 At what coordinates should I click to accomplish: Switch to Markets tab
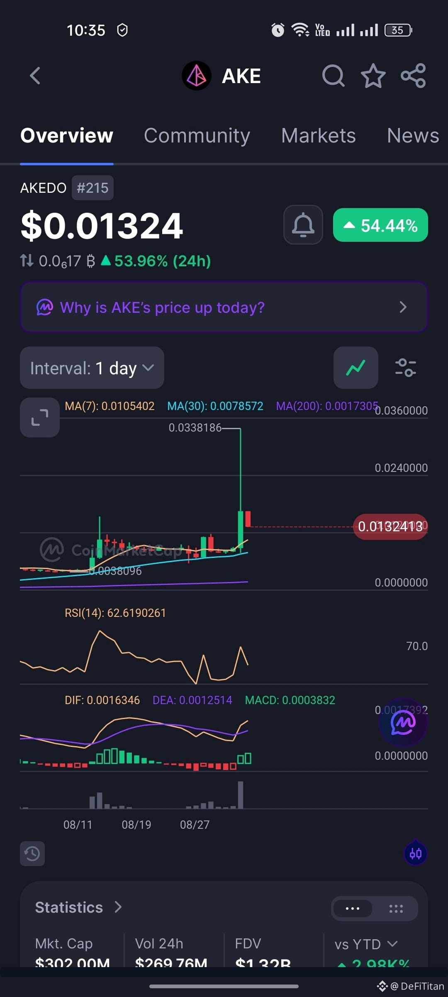pos(319,135)
